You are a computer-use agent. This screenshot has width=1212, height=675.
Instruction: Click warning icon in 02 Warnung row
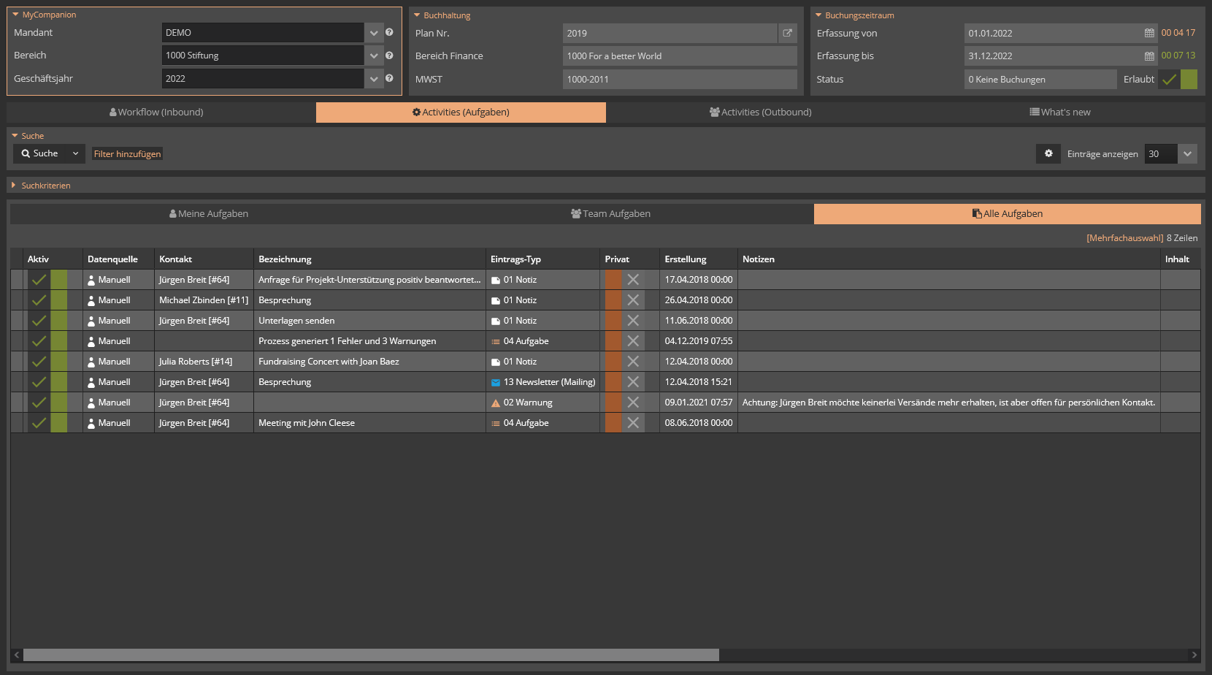(x=496, y=403)
